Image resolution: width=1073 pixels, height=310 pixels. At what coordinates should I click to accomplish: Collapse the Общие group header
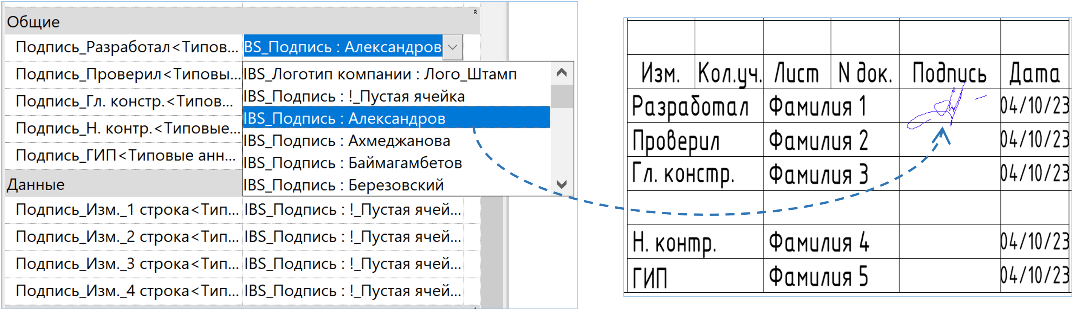[x=475, y=12]
